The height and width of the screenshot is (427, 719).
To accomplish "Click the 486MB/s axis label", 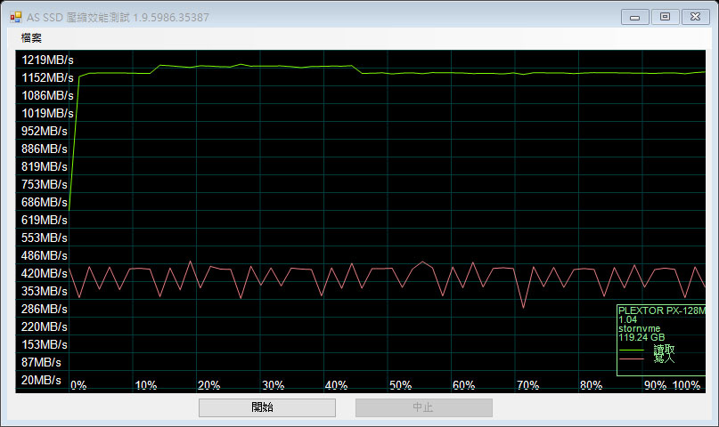I will click(44, 256).
